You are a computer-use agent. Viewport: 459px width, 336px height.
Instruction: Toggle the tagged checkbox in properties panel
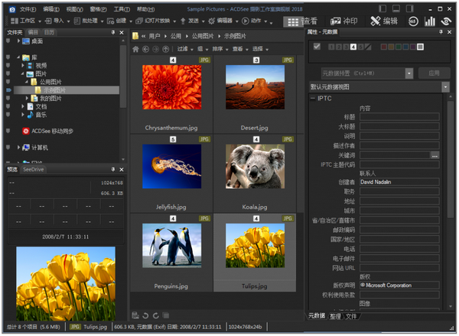pyautogui.click(x=317, y=47)
